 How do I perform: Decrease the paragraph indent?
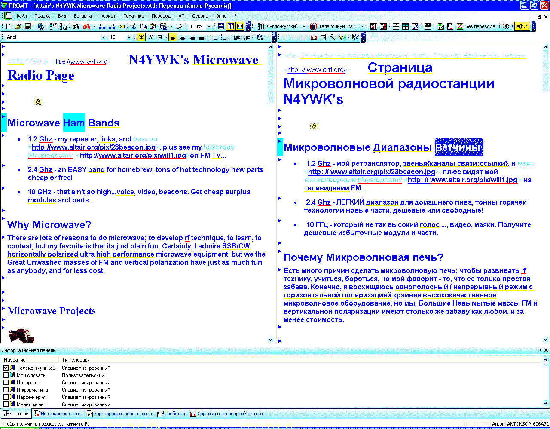tap(237, 37)
